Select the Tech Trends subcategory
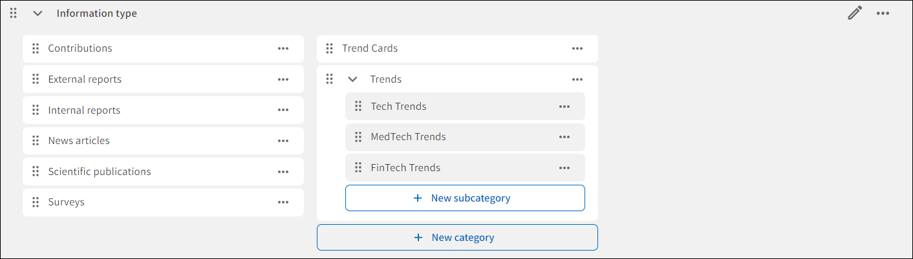 [398, 107]
